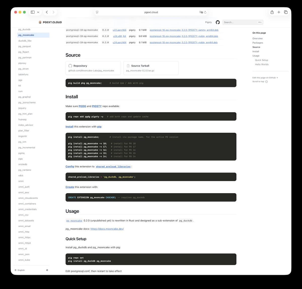Screen dimensions: 302x289
Task: Open the docs.mooncake.dev link
Action: 107,229
